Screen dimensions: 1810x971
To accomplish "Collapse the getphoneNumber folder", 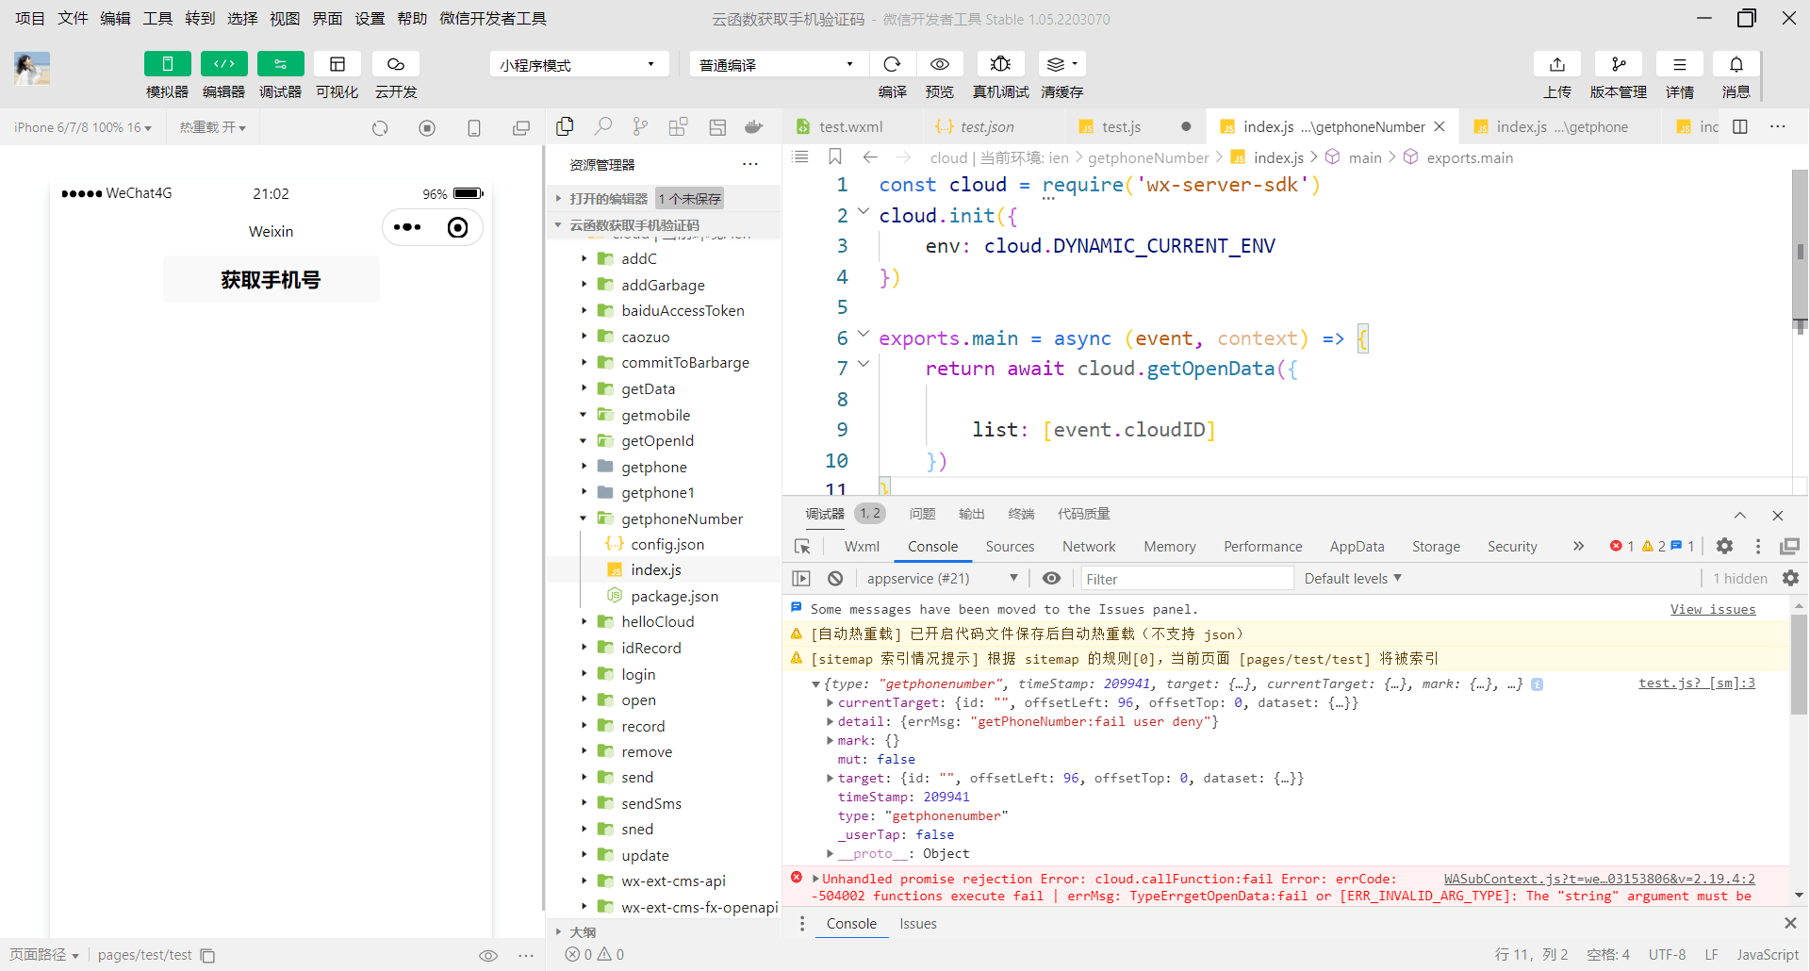I will coord(583,518).
